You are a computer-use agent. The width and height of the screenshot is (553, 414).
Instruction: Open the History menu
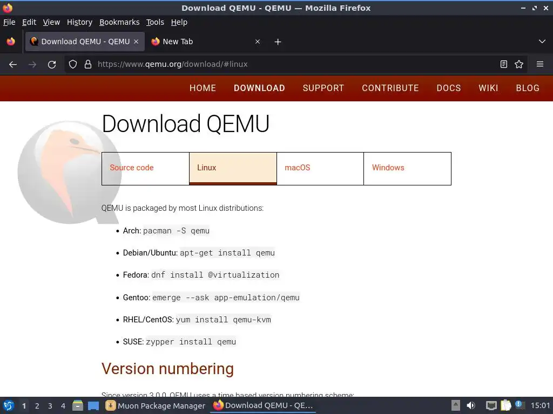click(80, 22)
